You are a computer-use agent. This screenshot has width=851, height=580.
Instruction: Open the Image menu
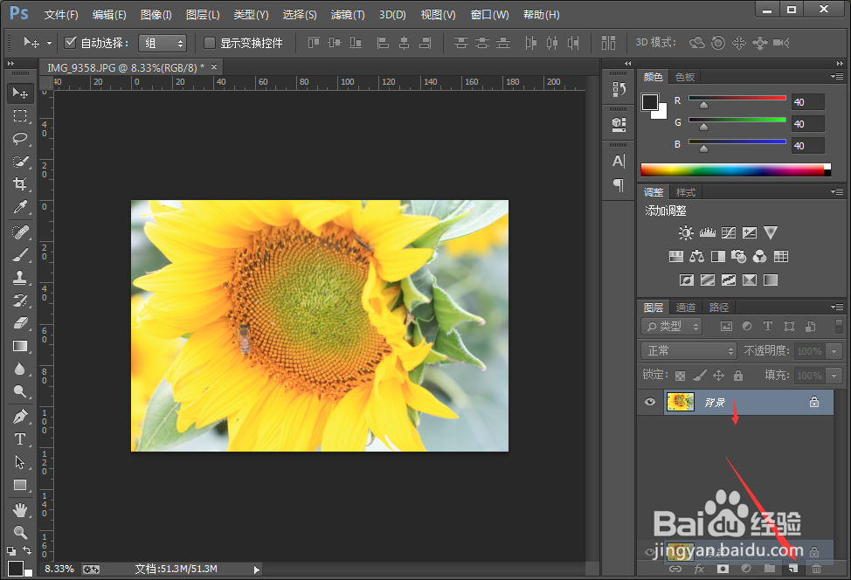156,15
